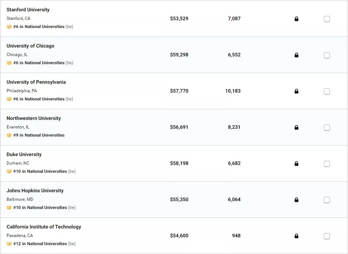Mark the Duke University checkbox
Image resolution: width=348 pixels, height=254 pixels.
tap(327, 164)
